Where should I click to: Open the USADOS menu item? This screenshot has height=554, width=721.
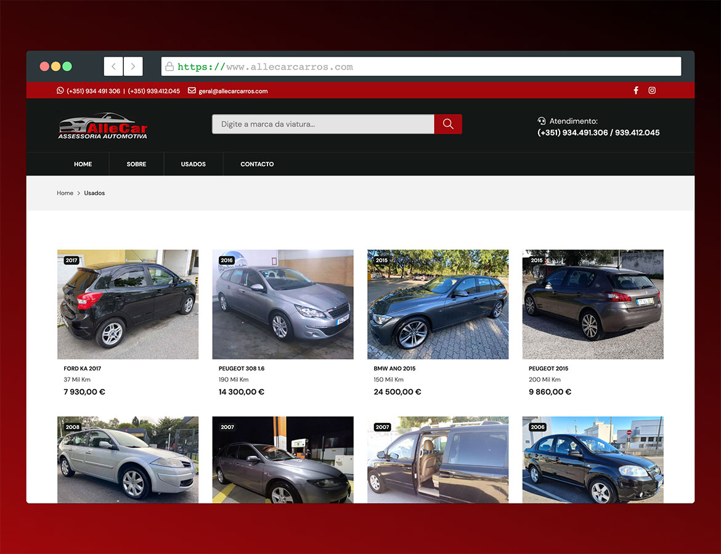click(x=193, y=164)
